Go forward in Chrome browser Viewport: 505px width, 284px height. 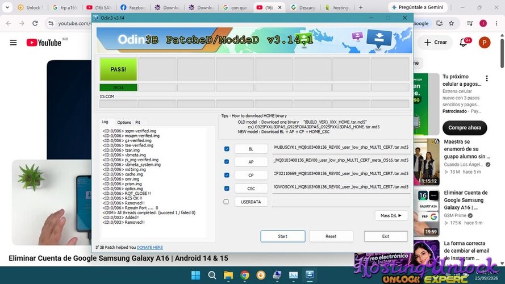pyautogui.click(x=22, y=23)
